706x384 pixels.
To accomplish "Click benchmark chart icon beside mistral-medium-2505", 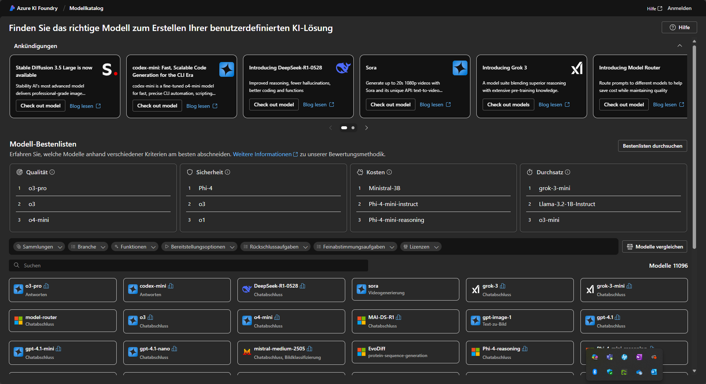I will (309, 349).
